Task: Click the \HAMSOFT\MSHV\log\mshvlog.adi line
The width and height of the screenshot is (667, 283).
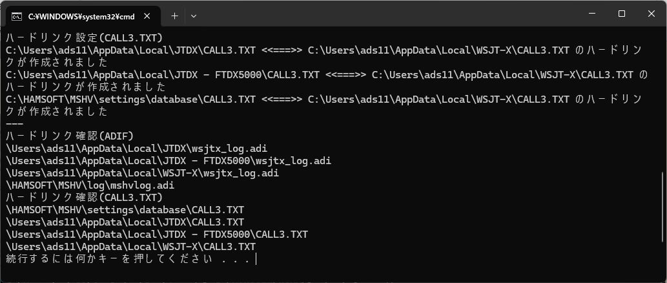Action: coord(90,185)
